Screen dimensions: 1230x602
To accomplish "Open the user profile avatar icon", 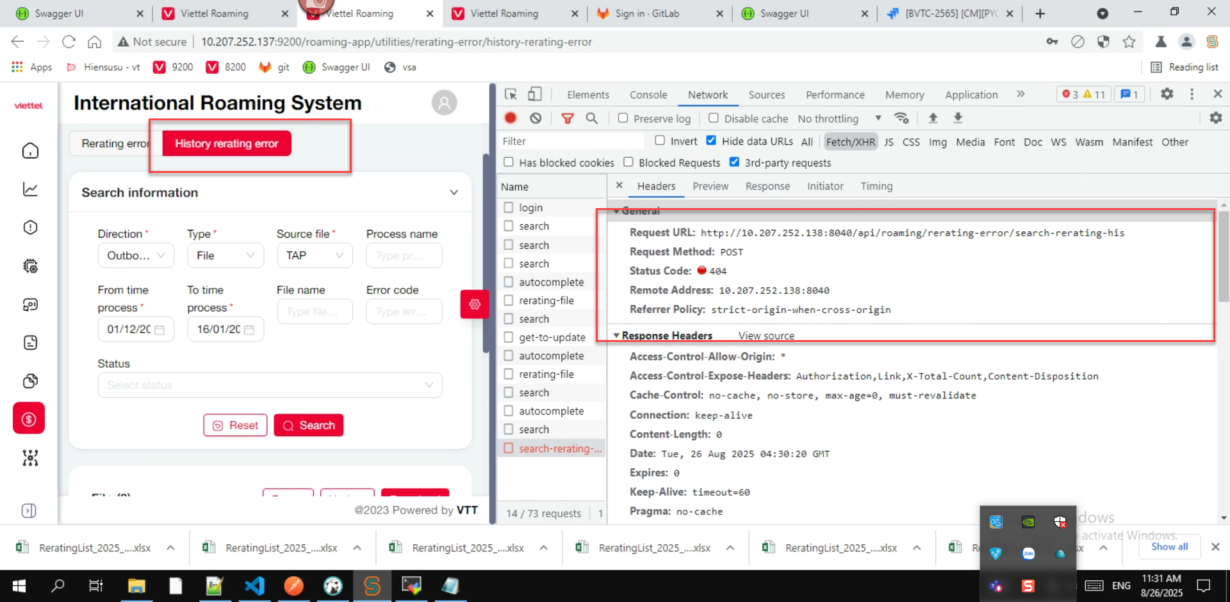I will click(444, 102).
